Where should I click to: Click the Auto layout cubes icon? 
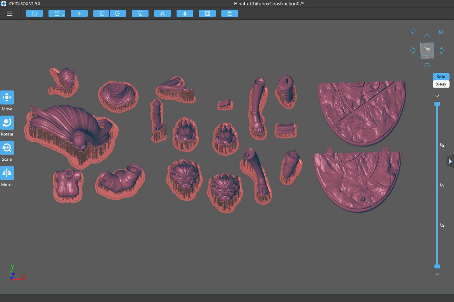point(163,13)
